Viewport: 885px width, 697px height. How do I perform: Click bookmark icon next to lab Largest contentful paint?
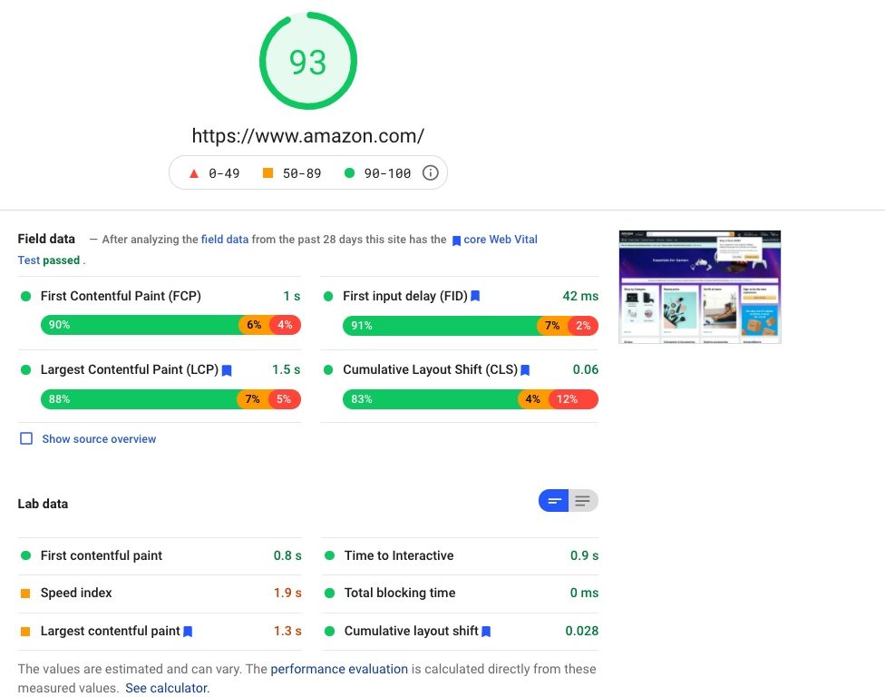coord(188,632)
